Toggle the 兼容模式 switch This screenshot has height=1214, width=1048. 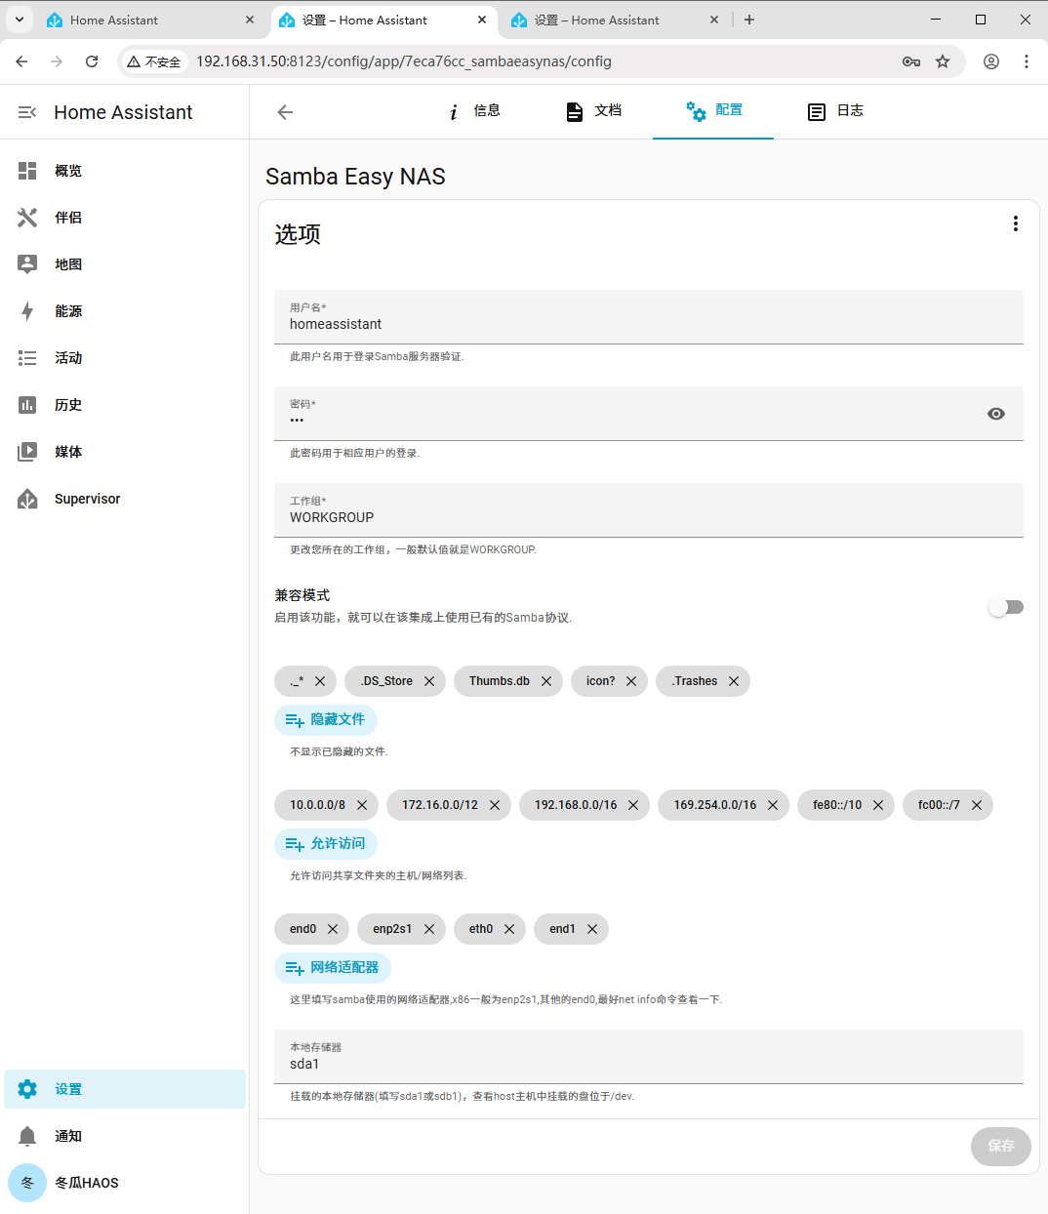pyautogui.click(x=1006, y=607)
